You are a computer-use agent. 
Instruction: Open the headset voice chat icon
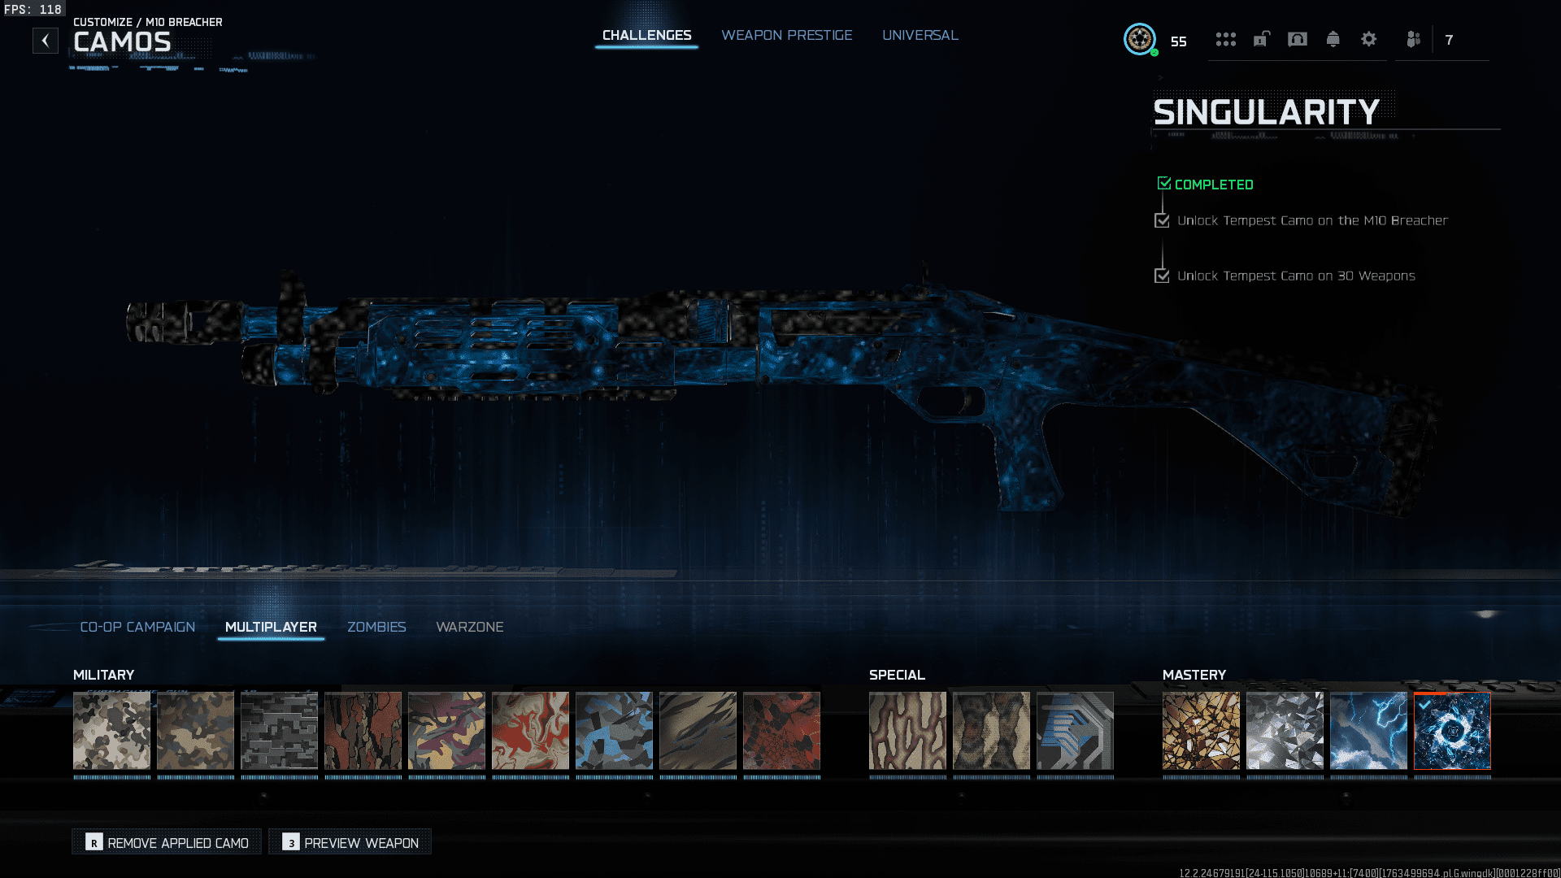coord(1297,39)
